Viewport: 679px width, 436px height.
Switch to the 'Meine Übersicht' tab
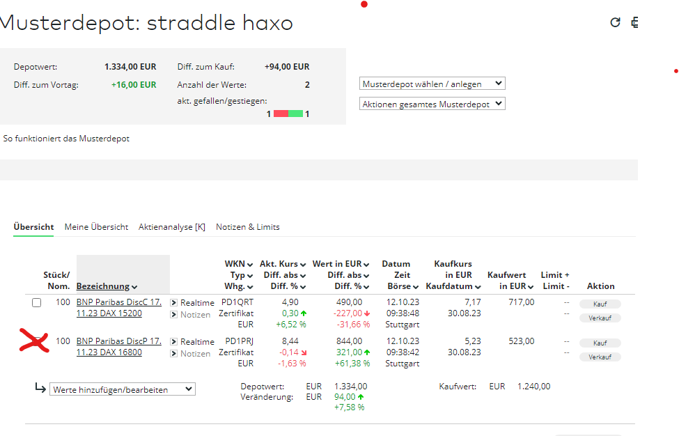pos(96,227)
